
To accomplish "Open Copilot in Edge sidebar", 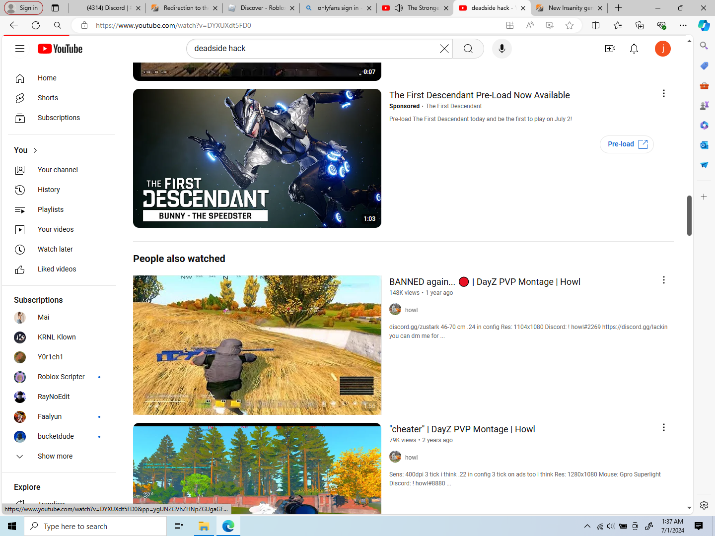I will [x=704, y=25].
